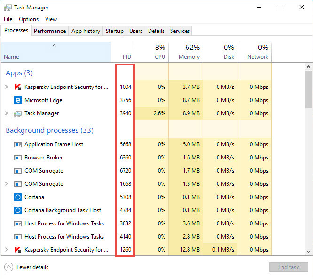Viewport: 313px width, 279px height.
Task: Open the Options menu
Action: tap(29, 19)
